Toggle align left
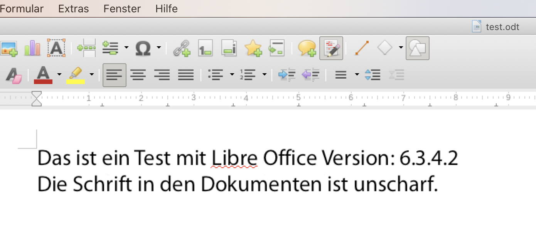Screen dimensions: 536x239 coord(115,75)
